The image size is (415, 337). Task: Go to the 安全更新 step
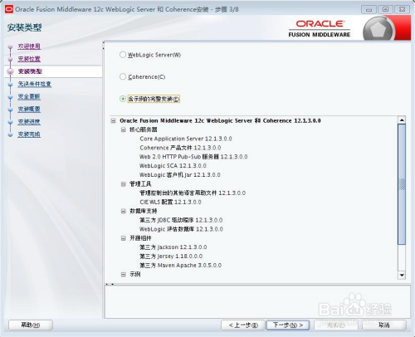tap(29, 96)
